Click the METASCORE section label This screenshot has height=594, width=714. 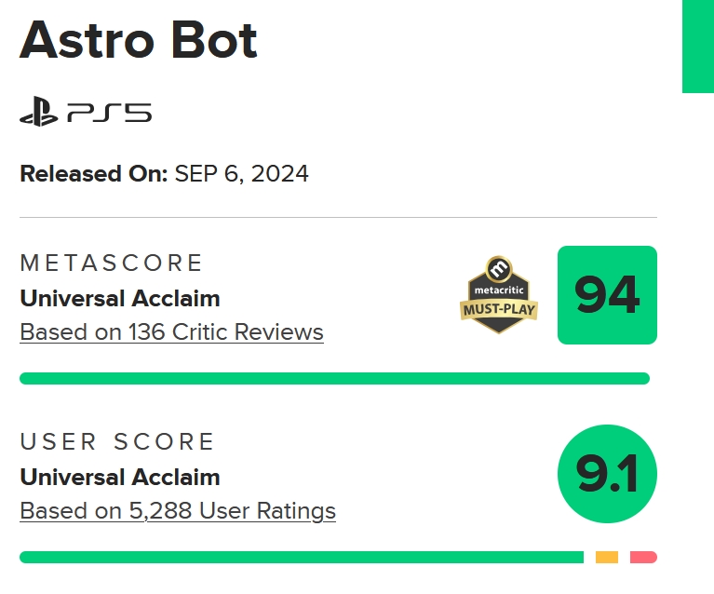point(111,263)
